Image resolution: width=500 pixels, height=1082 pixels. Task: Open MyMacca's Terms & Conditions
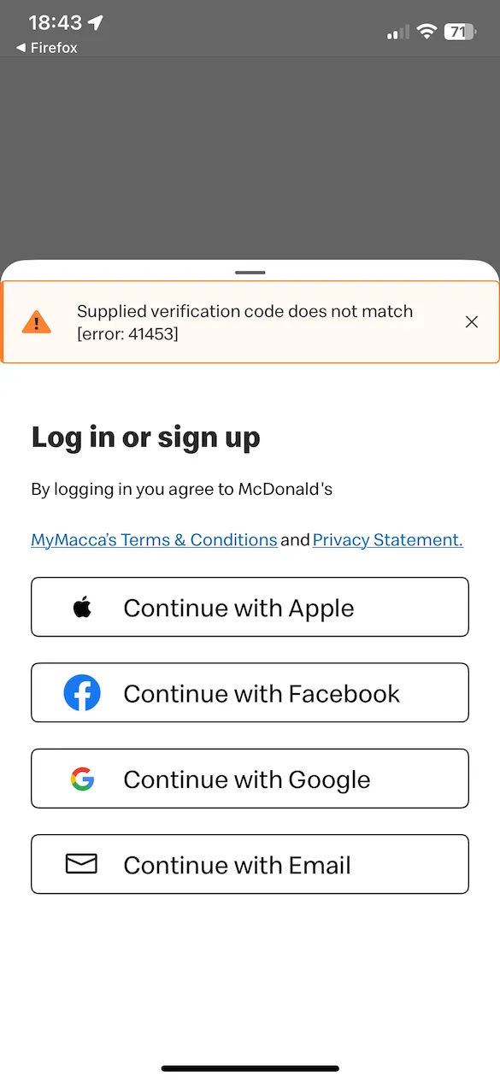(x=154, y=539)
